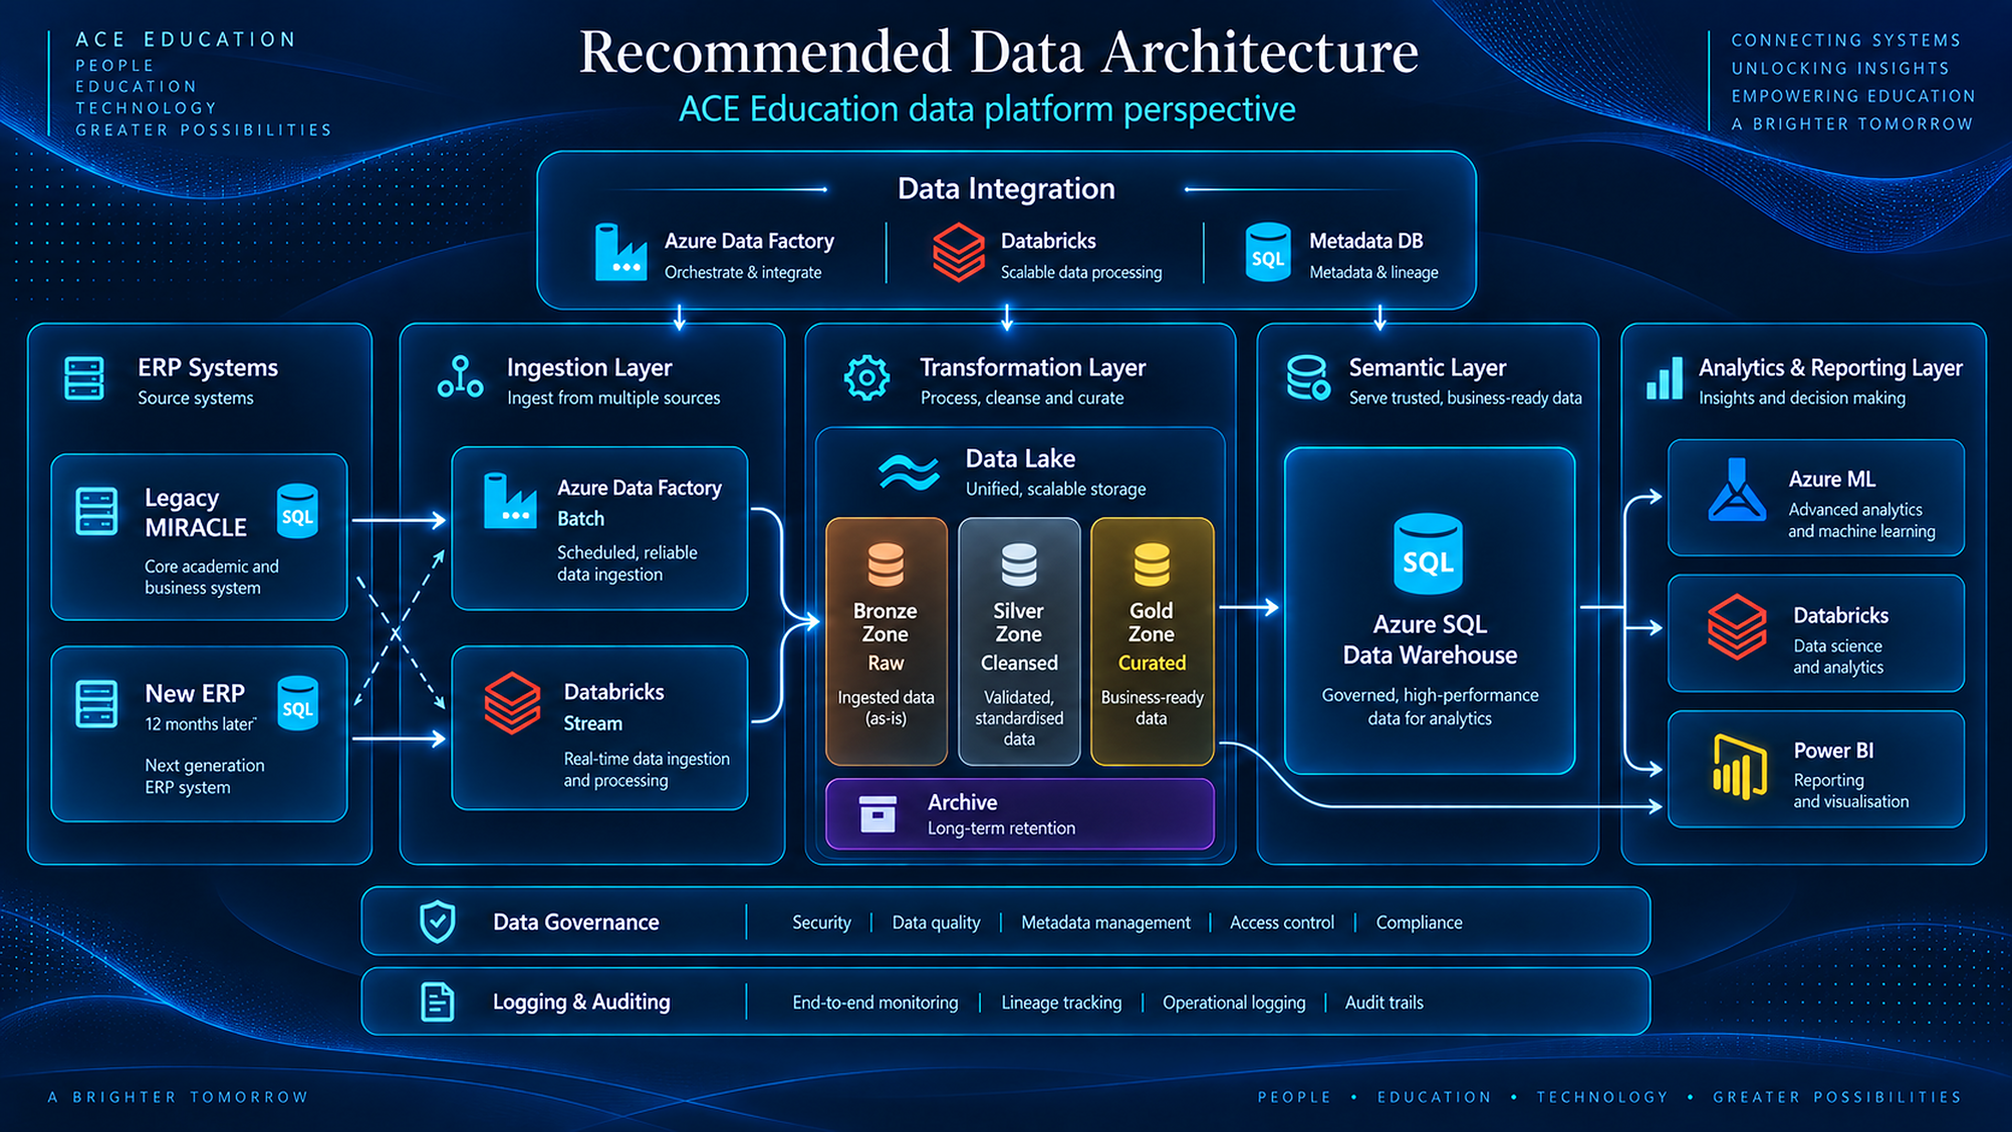The height and width of the screenshot is (1132, 2012).
Task: Click 'End-to-end monitoring' in logging row
Action: click(875, 1003)
